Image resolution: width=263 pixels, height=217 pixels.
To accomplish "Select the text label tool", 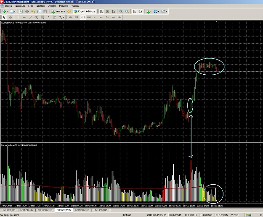I will click(x=55, y=17).
